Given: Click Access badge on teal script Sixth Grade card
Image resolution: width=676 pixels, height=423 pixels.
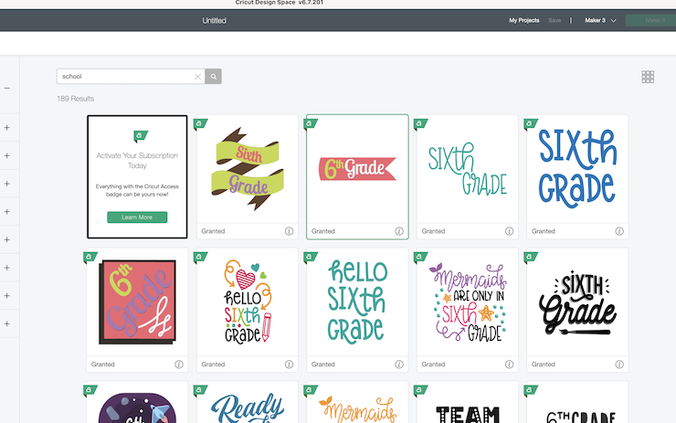Looking at the screenshot, I should click(x=420, y=124).
